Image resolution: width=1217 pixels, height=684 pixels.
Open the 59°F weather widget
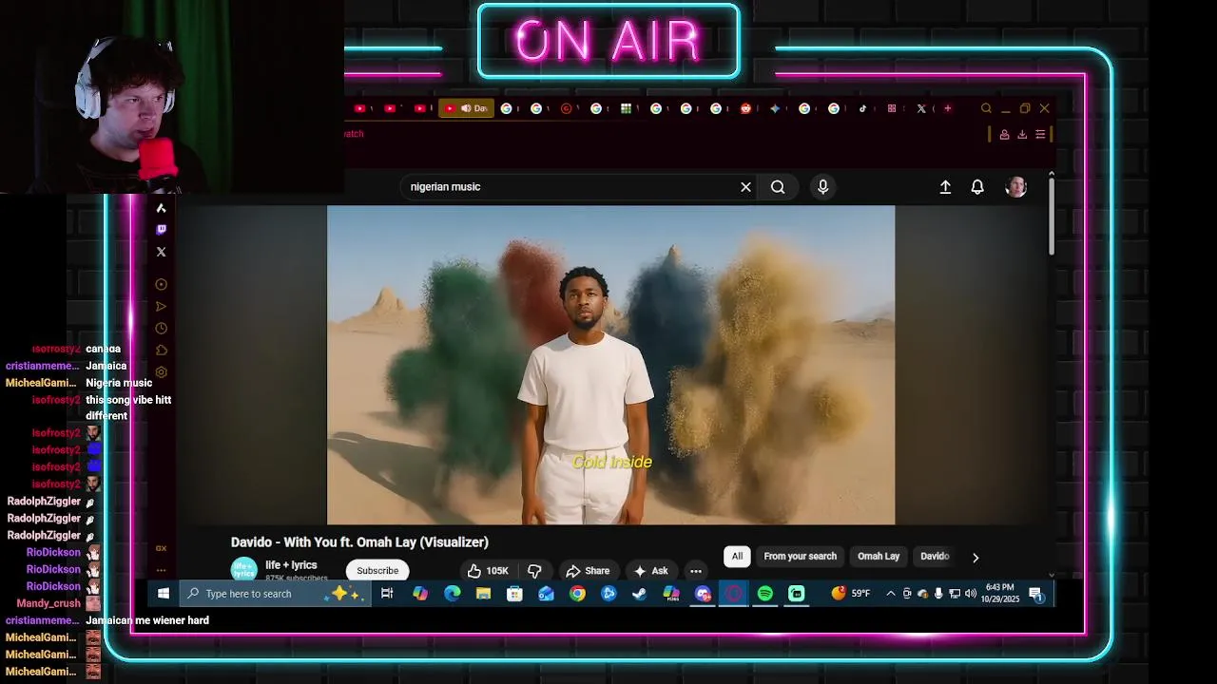pyautogui.click(x=851, y=594)
